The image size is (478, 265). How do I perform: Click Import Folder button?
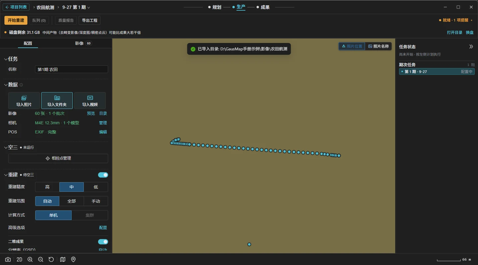pos(57,100)
